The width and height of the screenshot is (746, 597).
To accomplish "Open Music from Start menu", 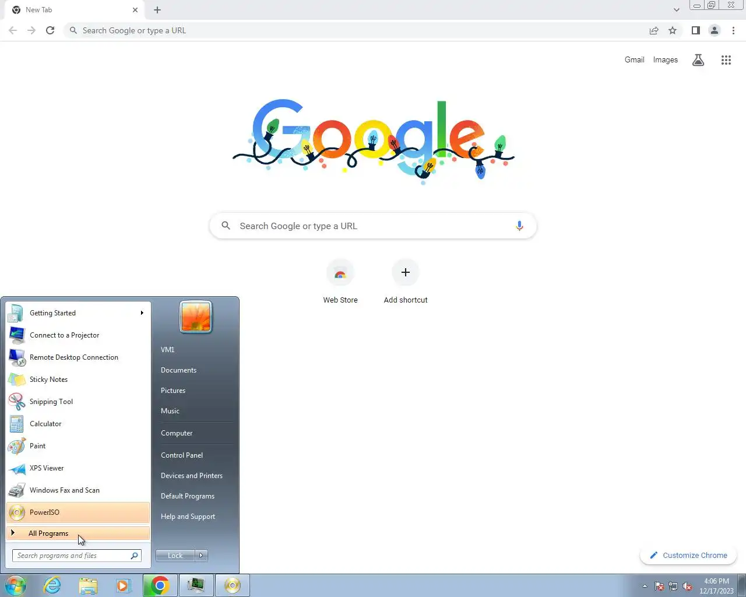I will pos(195,411).
